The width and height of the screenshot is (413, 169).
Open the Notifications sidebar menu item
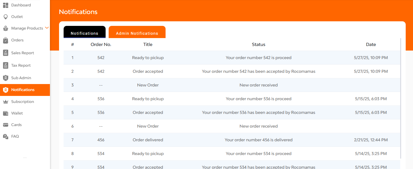(25, 90)
